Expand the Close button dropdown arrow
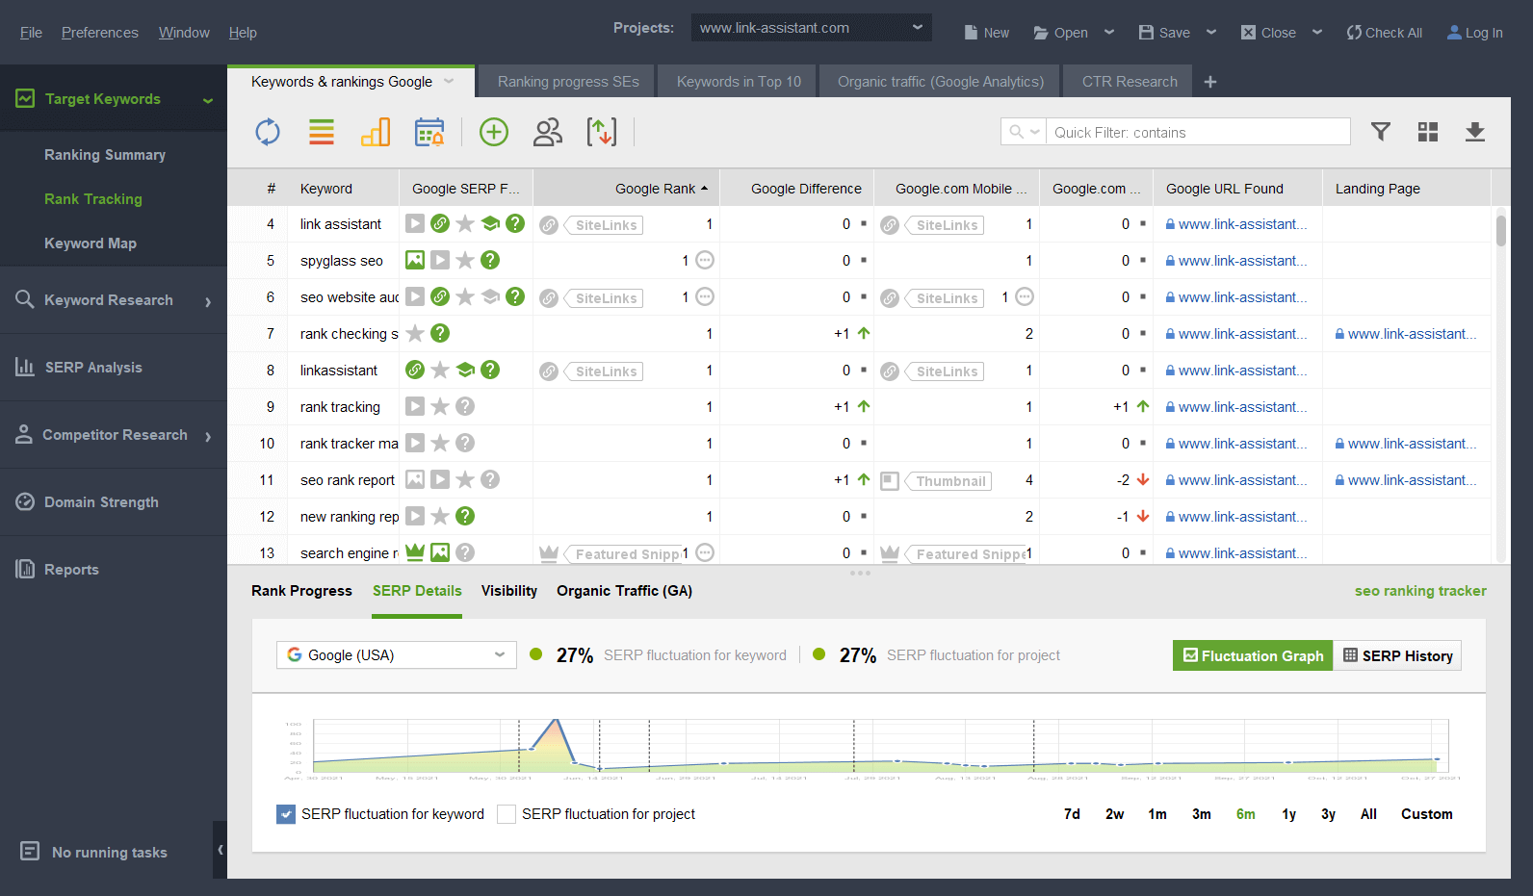This screenshot has width=1533, height=896. tap(1317, 32)
